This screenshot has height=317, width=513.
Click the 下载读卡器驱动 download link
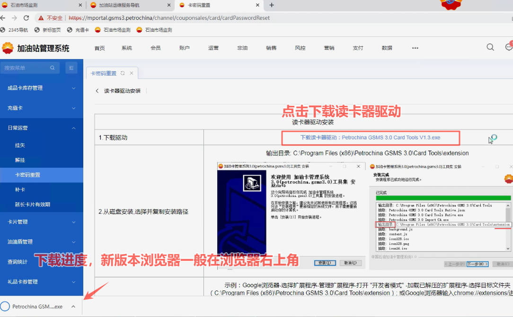point(370,137)
